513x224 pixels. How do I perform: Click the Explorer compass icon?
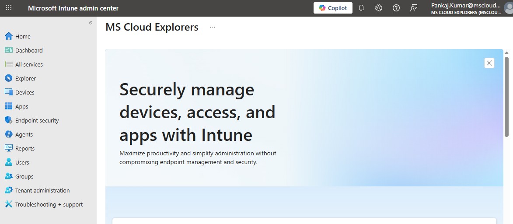coord(8,78)
